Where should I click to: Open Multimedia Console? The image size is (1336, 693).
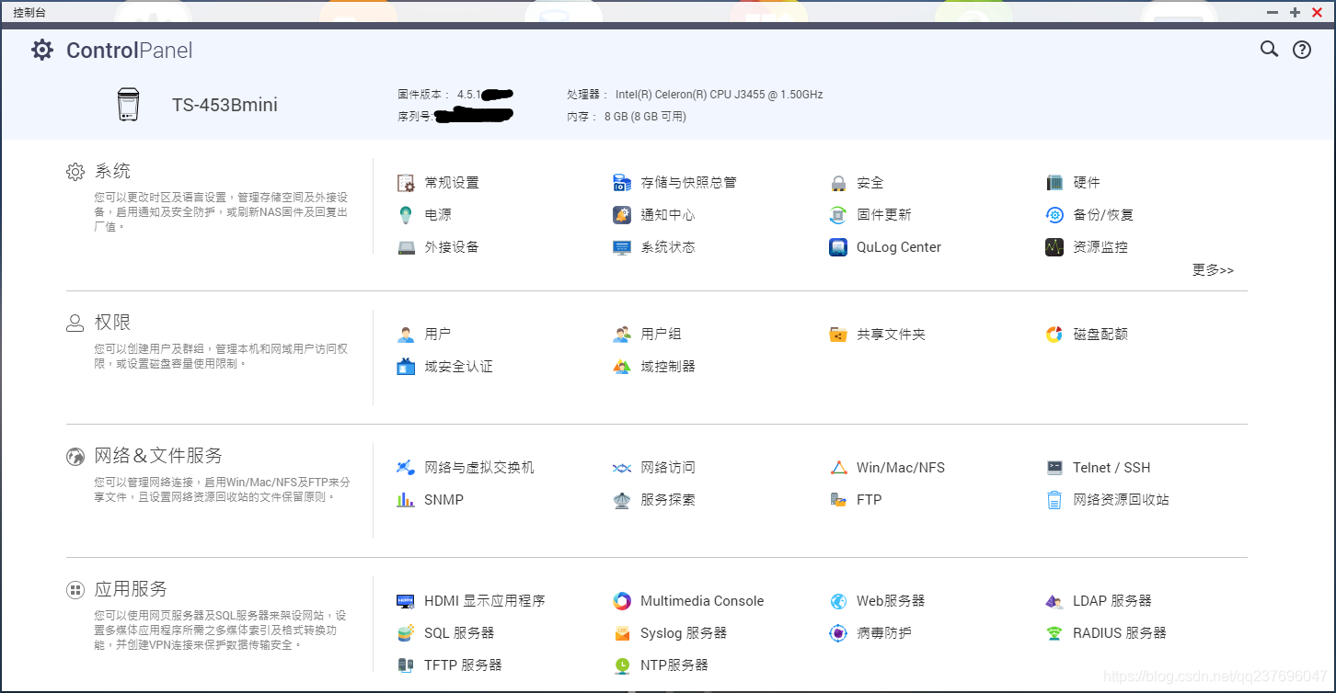point(702,600)
